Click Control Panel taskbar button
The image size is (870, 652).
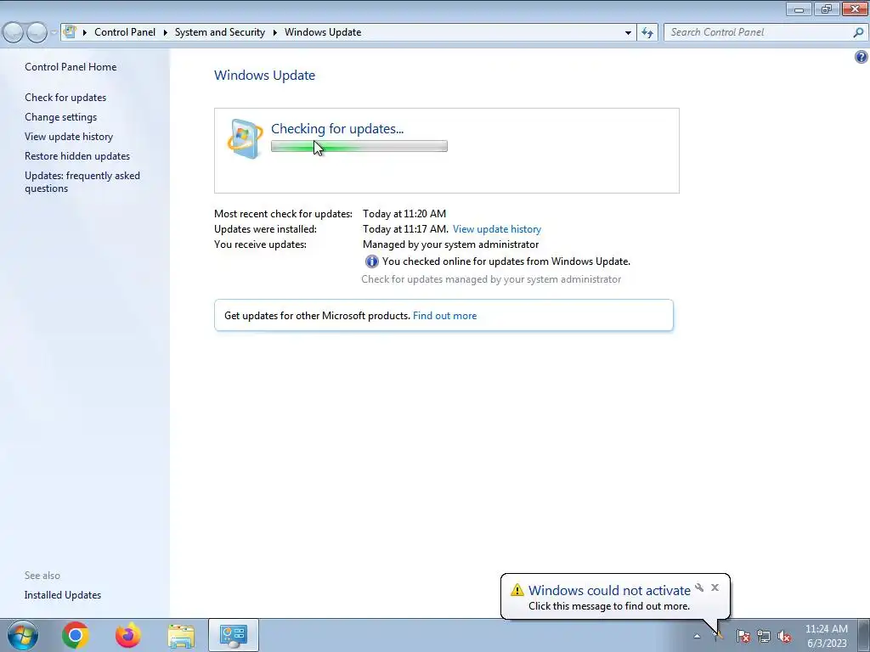(234, 635)
